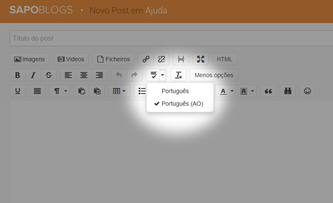Insert a page break separator
This screenshot has width=333, height=203.
181,59
